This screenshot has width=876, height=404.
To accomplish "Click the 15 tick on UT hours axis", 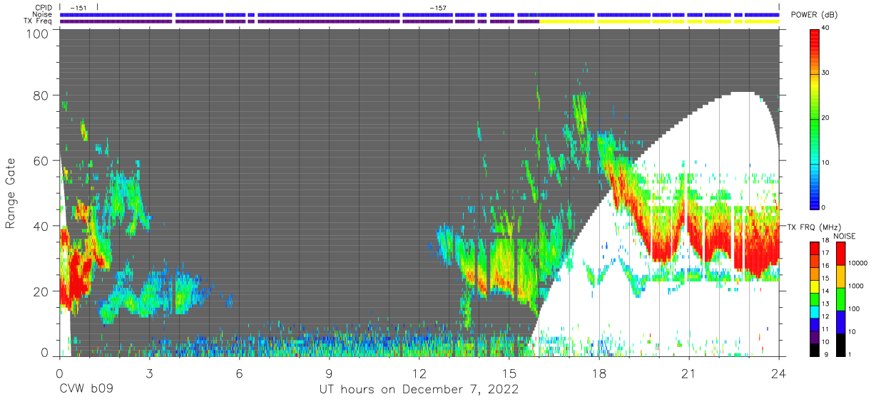I will click(509, 373).
